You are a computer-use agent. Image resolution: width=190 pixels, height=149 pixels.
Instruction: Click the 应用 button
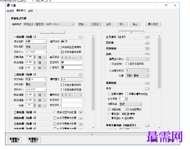coord(109,24)
